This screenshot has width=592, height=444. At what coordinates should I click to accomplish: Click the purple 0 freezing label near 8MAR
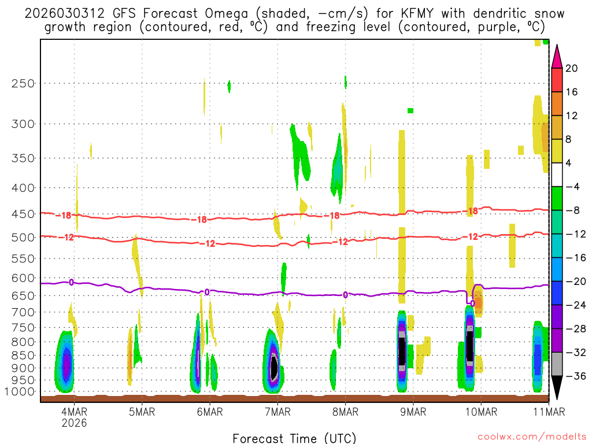click(346, 295)
